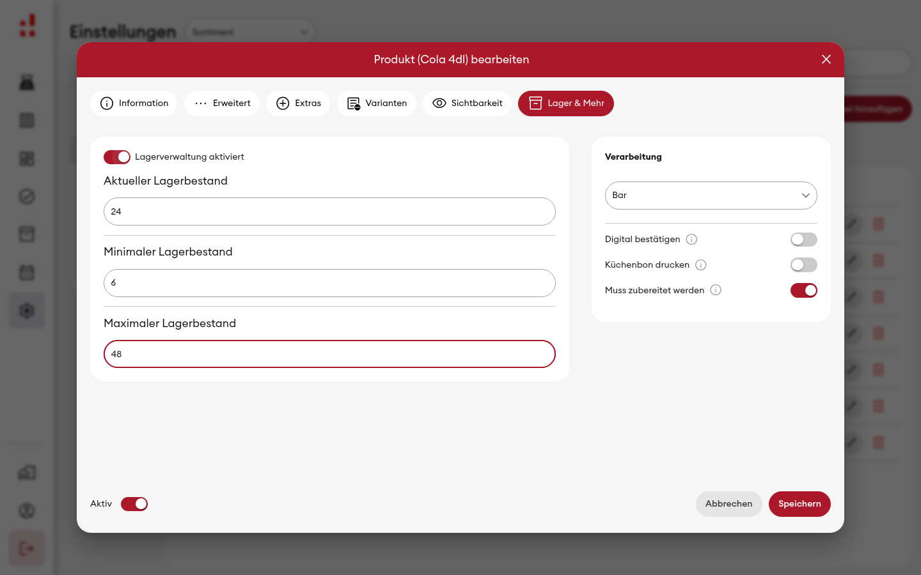Click the Speichern button
Viewport: 921px width, 575px height.
click(x=799, y=504)
